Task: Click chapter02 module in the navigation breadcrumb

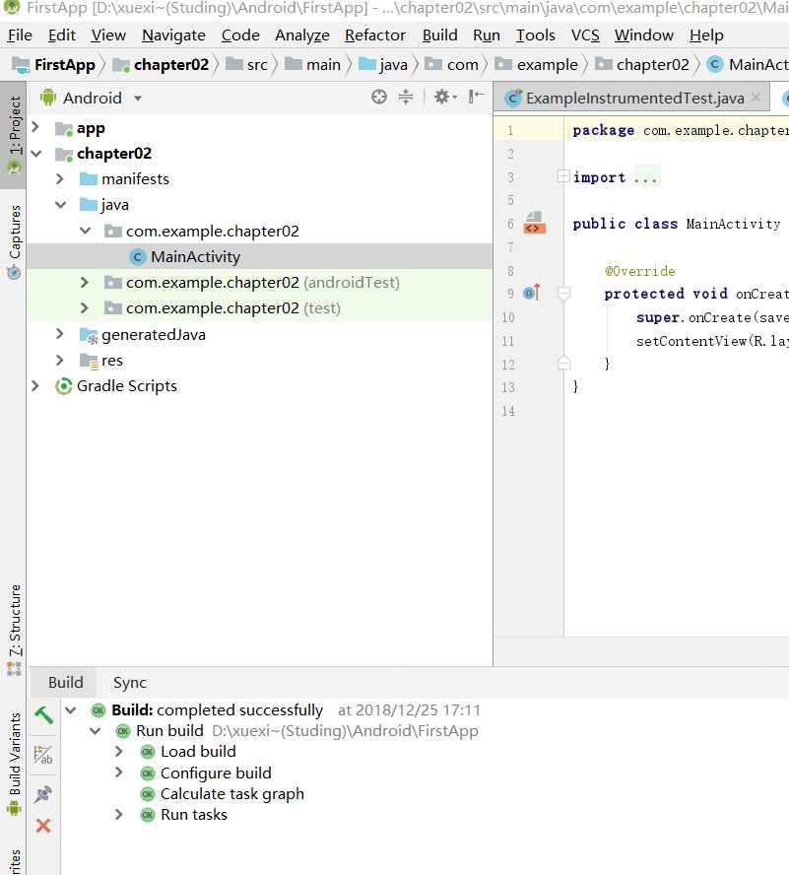Action: point(161,65)
